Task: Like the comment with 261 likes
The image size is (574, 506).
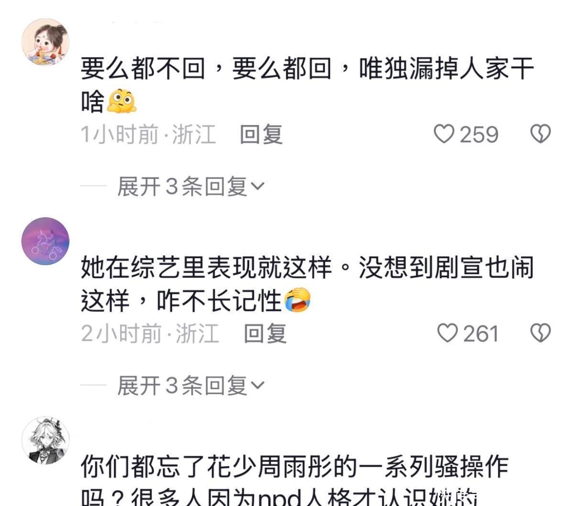Action: [447, 333]
